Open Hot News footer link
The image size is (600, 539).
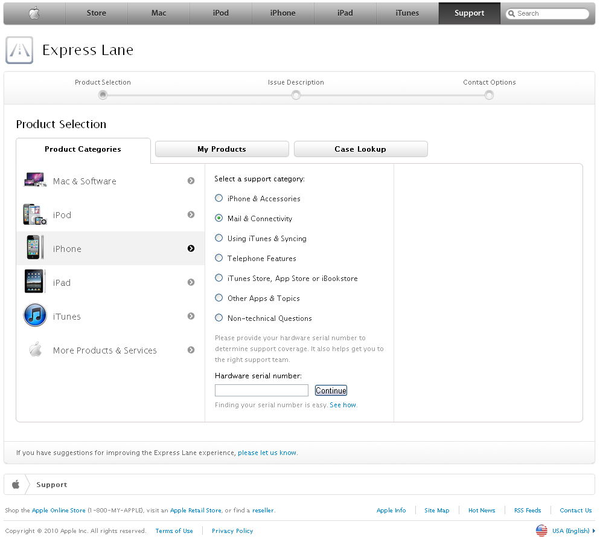(482, 510)
